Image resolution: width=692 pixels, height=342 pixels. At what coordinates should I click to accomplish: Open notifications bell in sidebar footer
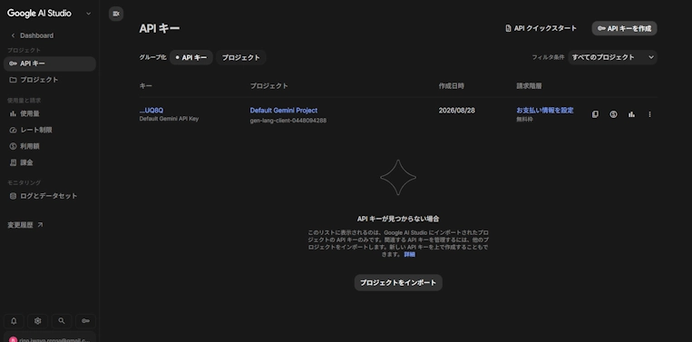click(x=14, y=321)
